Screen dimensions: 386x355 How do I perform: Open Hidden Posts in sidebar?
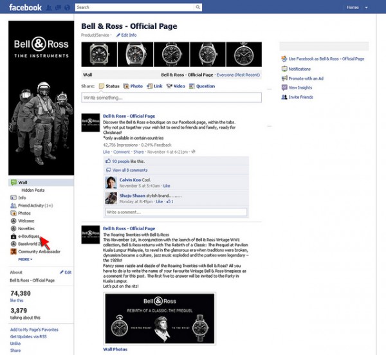point(33,190)
